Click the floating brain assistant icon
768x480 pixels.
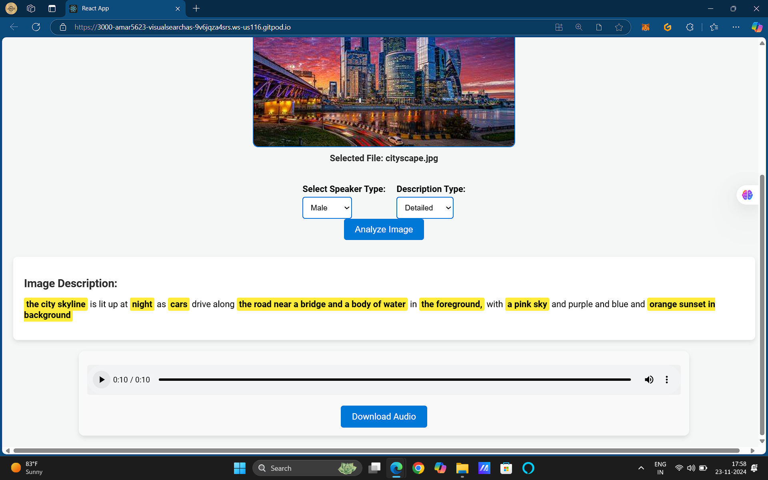coord(747,195)
